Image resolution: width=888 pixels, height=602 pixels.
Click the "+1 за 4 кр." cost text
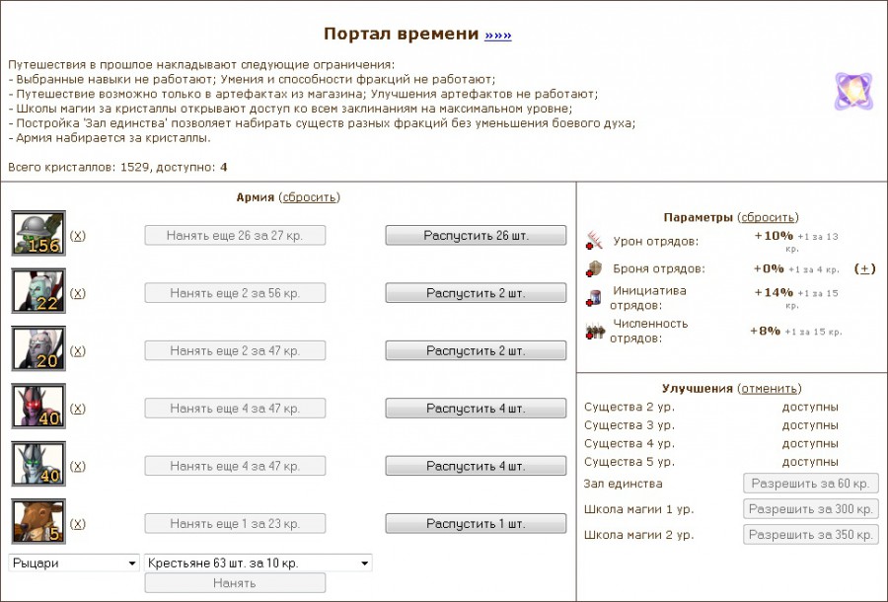pyautogui.click(x=814, y=269)
